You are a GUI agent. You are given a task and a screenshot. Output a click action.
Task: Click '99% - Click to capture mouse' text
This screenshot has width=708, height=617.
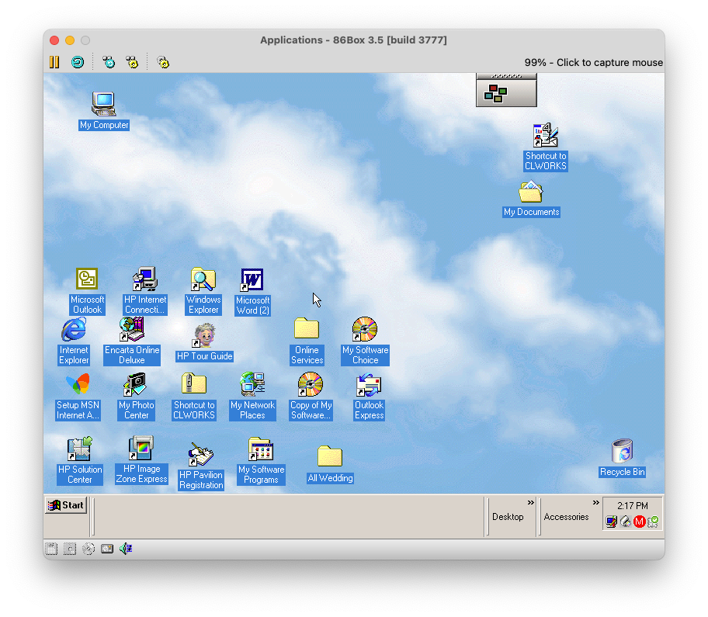coord(594,62)
